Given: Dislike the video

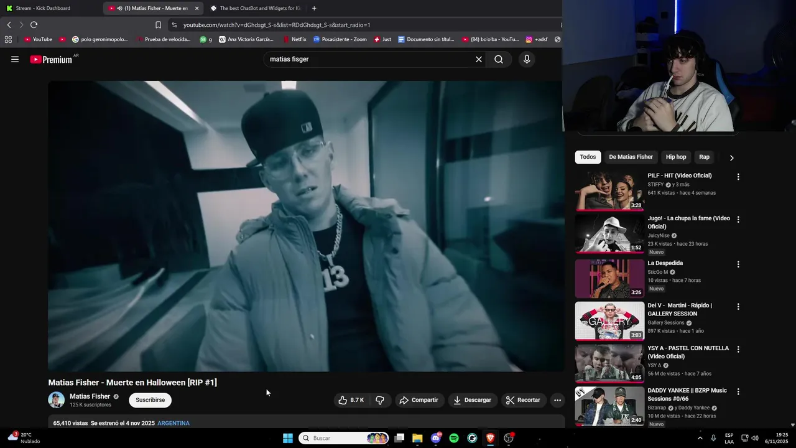Looking at the screenshot, I should 380,400.
